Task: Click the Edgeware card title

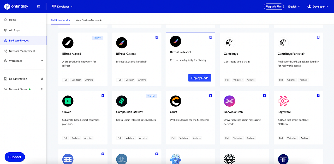Action: 284,112
